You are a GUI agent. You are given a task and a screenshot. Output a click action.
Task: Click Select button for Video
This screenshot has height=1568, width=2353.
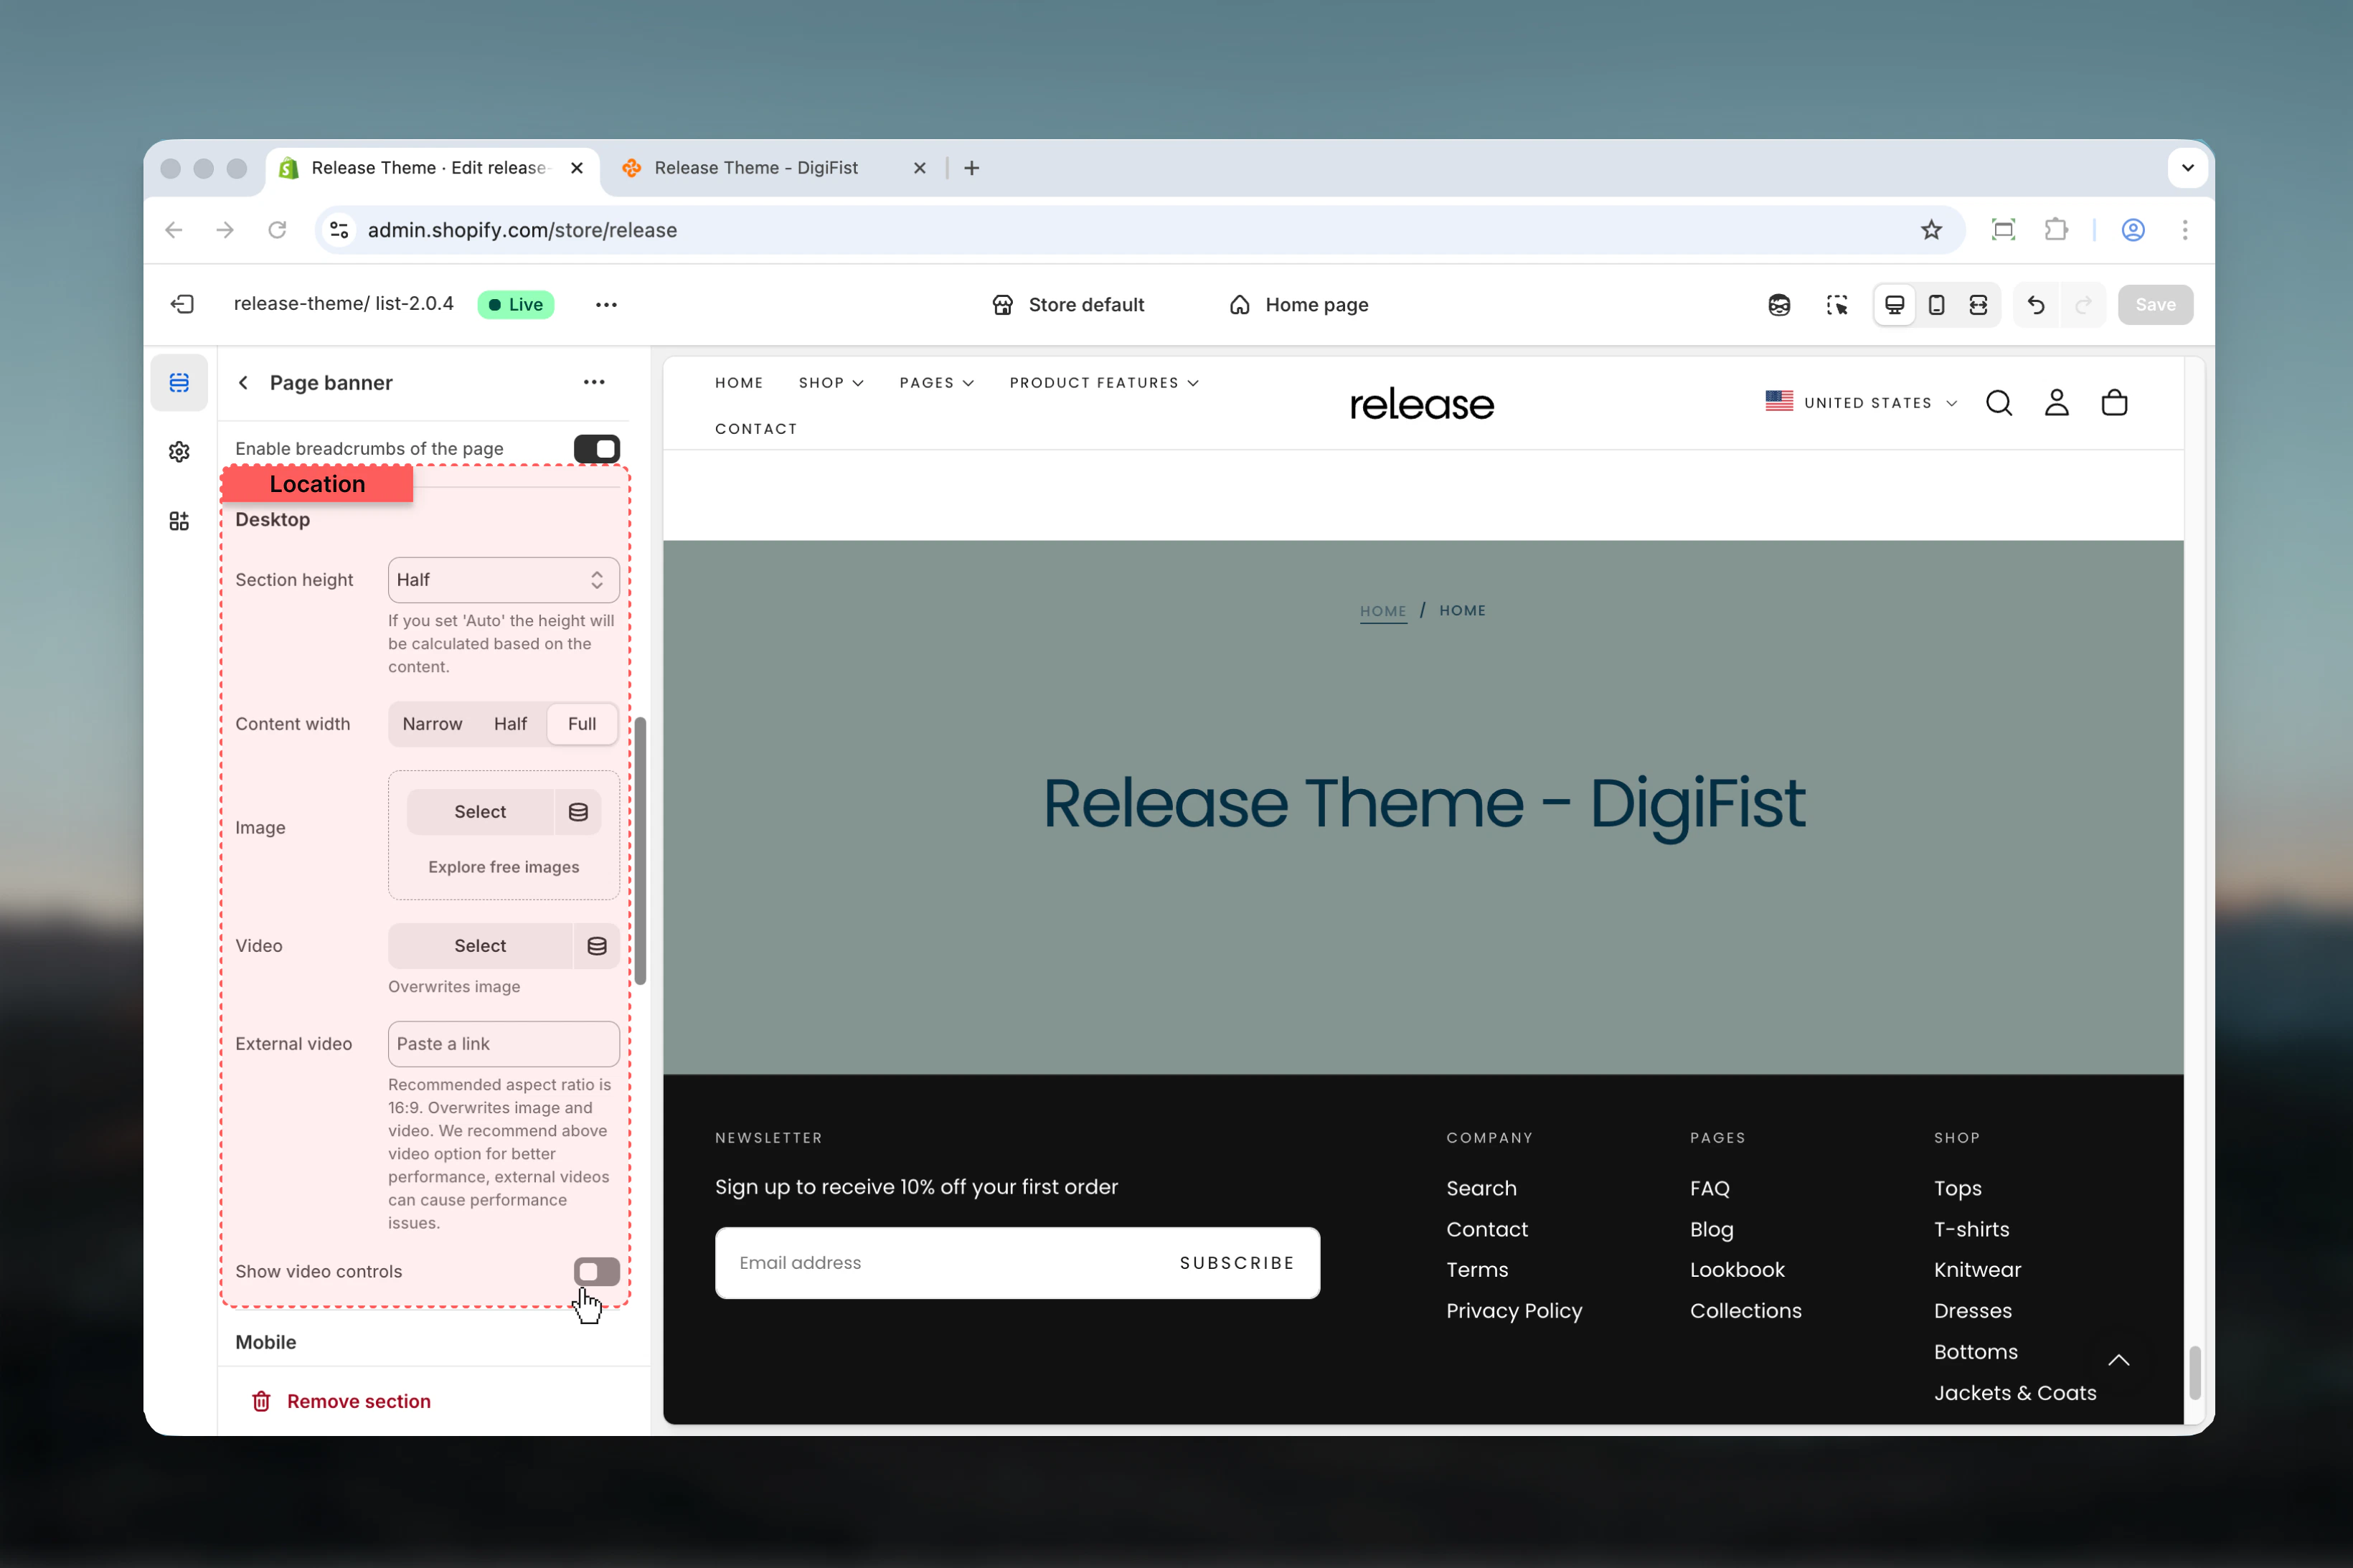click(x=480, y=946)
